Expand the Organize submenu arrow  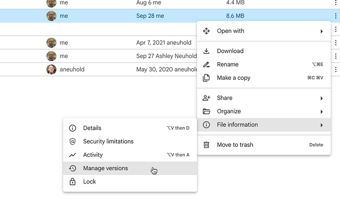click(322, 111)
